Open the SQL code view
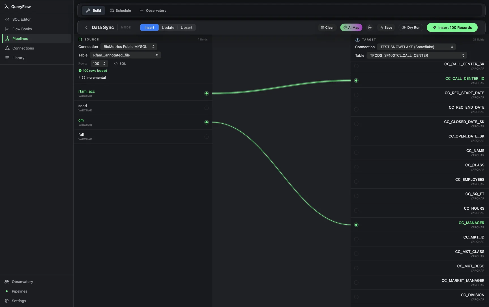This screenshot has width=489, height=307. (120, 63)
